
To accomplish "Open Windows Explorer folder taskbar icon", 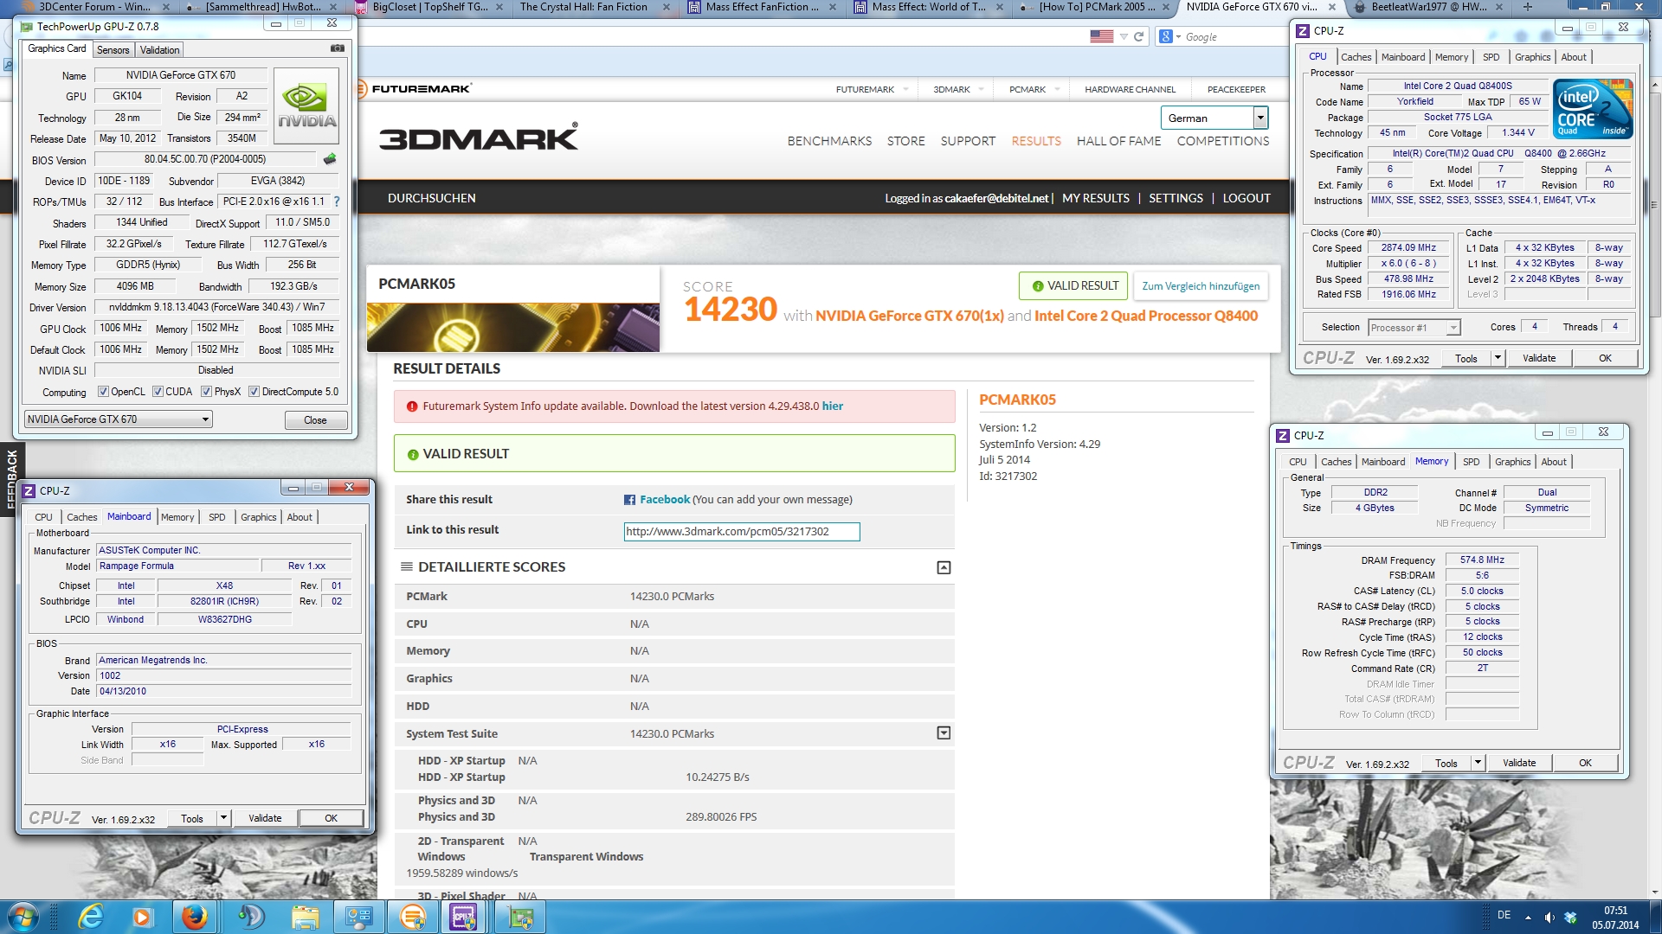I will tap(305, 917).
